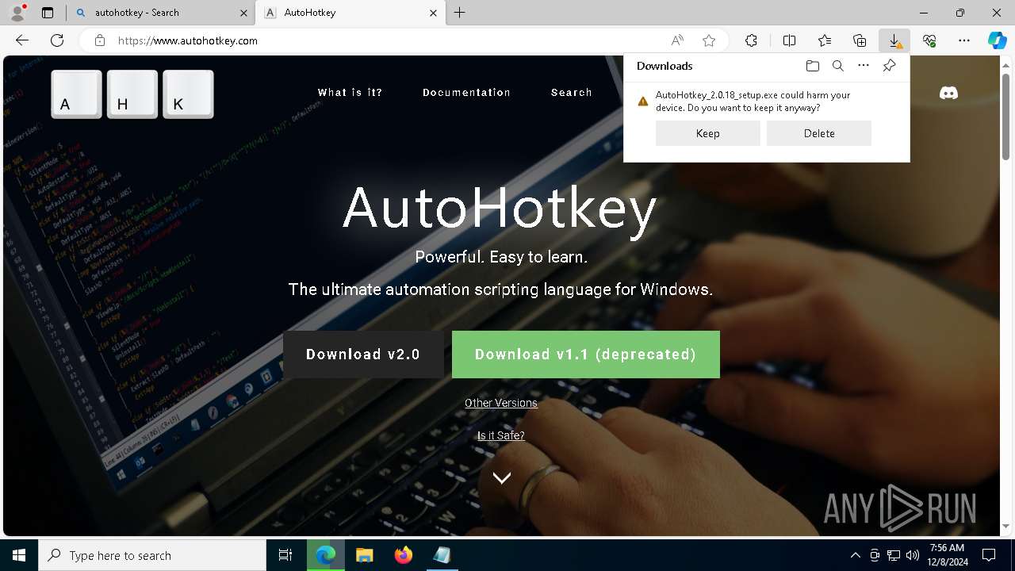Open the Collections icon
The height and width of the screenshot is (571, 1015).
click(x=860, y=40)
